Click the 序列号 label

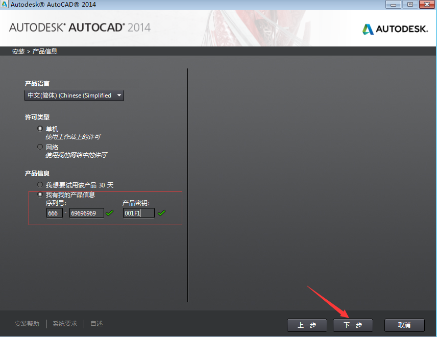coord(56,203)
